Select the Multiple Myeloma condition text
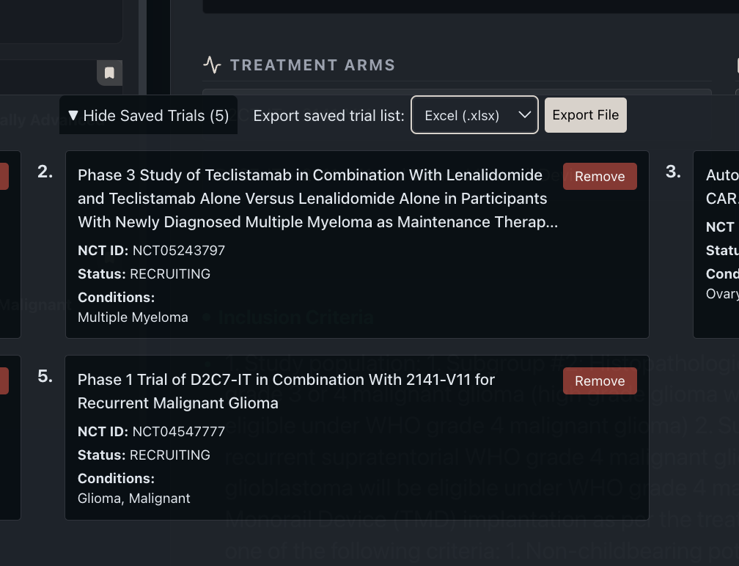739x566 pixels. coord(133,317)
